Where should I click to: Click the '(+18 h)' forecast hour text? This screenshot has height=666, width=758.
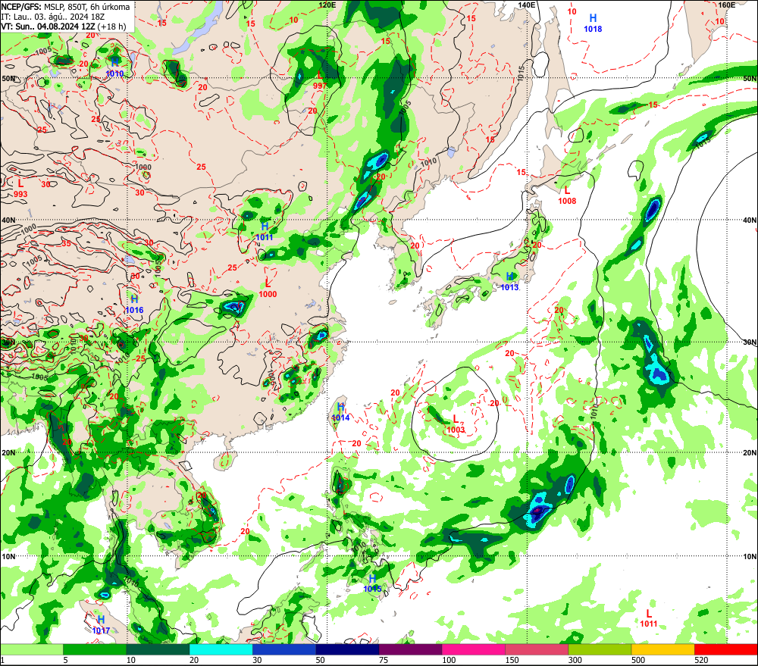coord(111,26)
